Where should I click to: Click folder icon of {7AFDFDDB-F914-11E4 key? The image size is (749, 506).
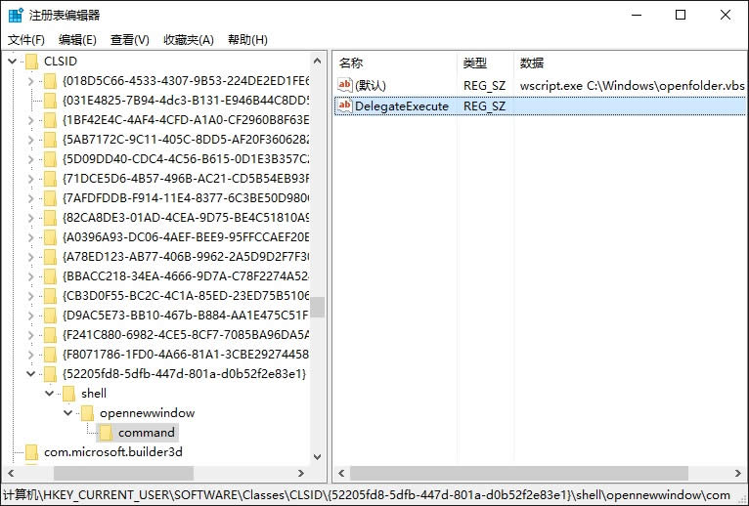50,198
